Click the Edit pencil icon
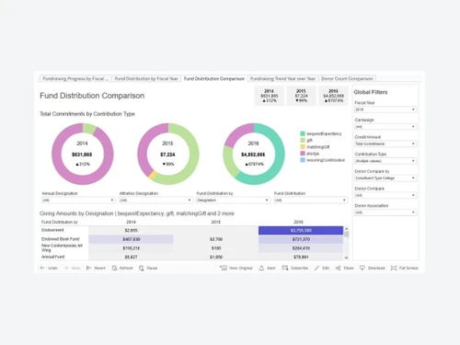Screen dimensions: 460x345 [316, 268]
